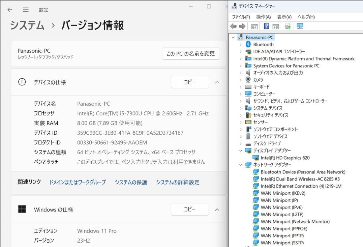The width and height of the screenshot is (363, 247).
Task: Click the ソフトウェア コンポーネント icon
Action: click(248, 129)
